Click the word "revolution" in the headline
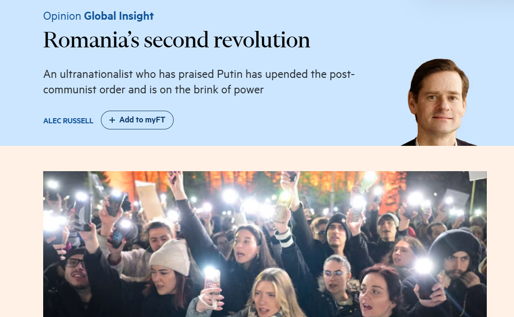The width and height of the screenshot is (514, 317). click(x=261, y=40)
